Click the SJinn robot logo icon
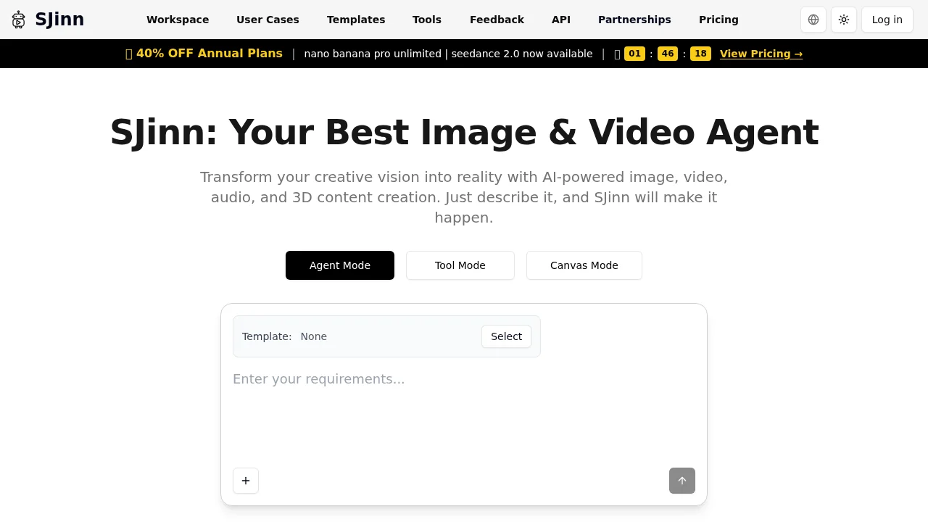The width and height of the screenshot is (928, 522). click(19, 20)
